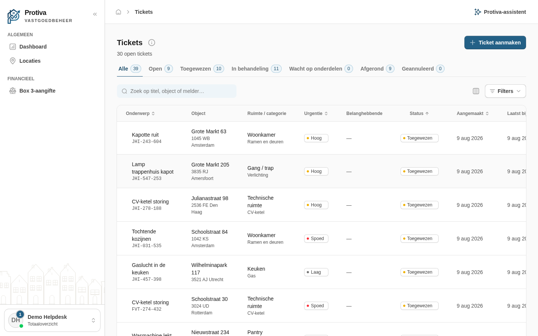The height and width of the screenshot is (336, 538).
Task: Click the Protiva logo
Action: pyautogui.click(x=14, y=16)
